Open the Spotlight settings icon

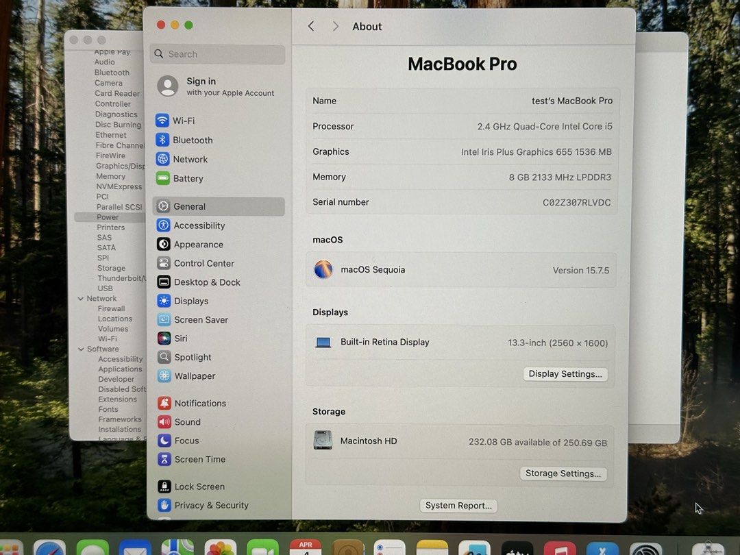(164, 357)
